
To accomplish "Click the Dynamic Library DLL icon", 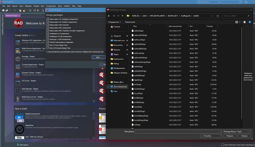I will tap(18, 75).
